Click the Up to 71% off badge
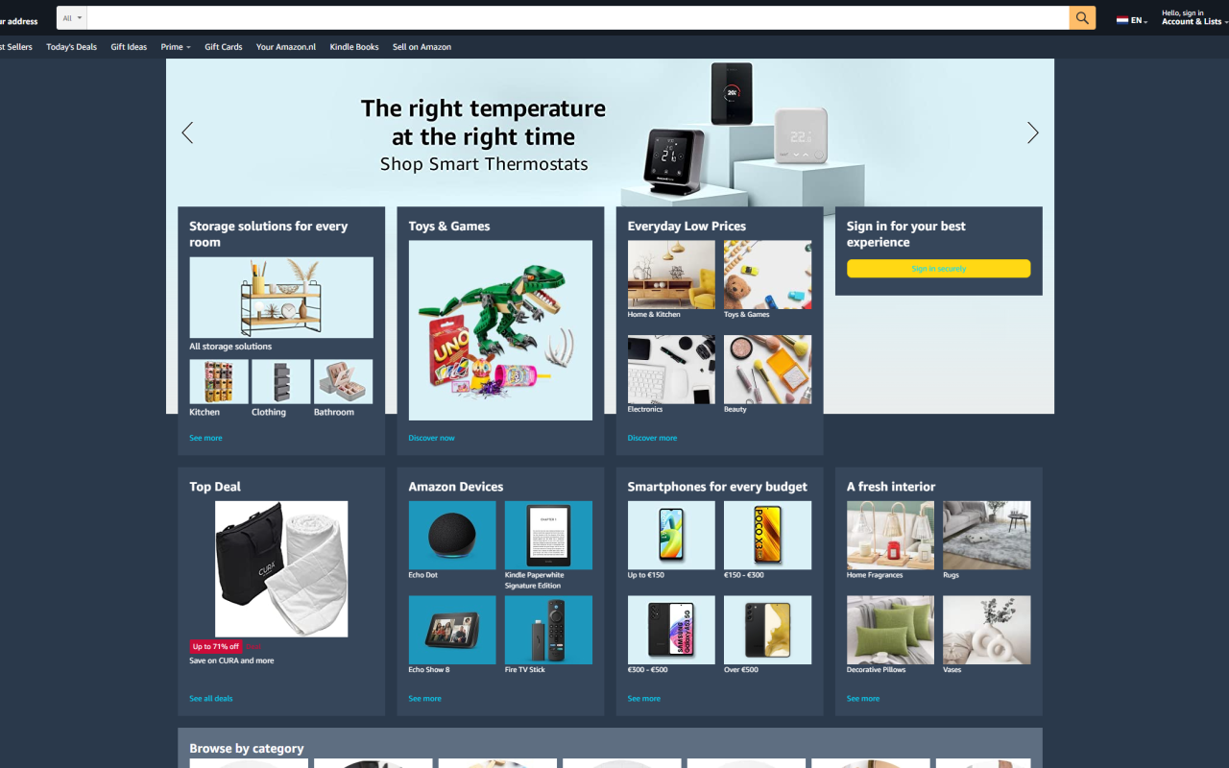Screen dimensions: 1229x768 pyautogui.click(x=216, y=647)
